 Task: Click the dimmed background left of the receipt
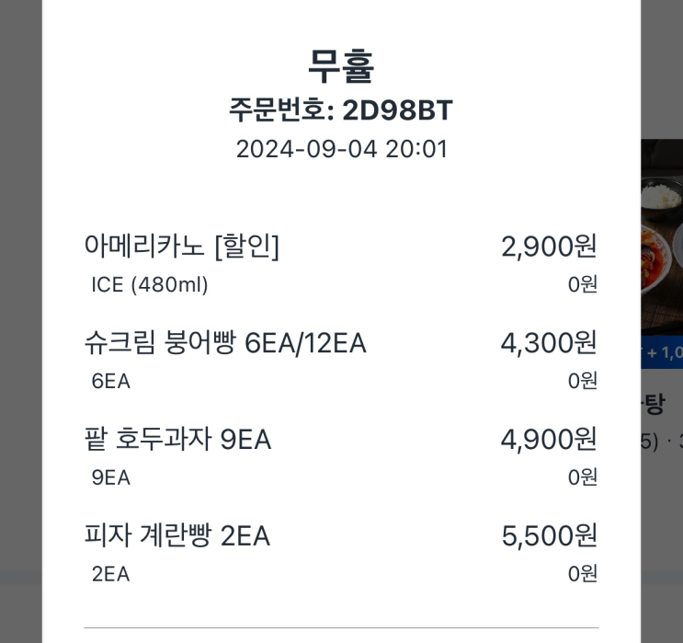(x=20, y=322)
